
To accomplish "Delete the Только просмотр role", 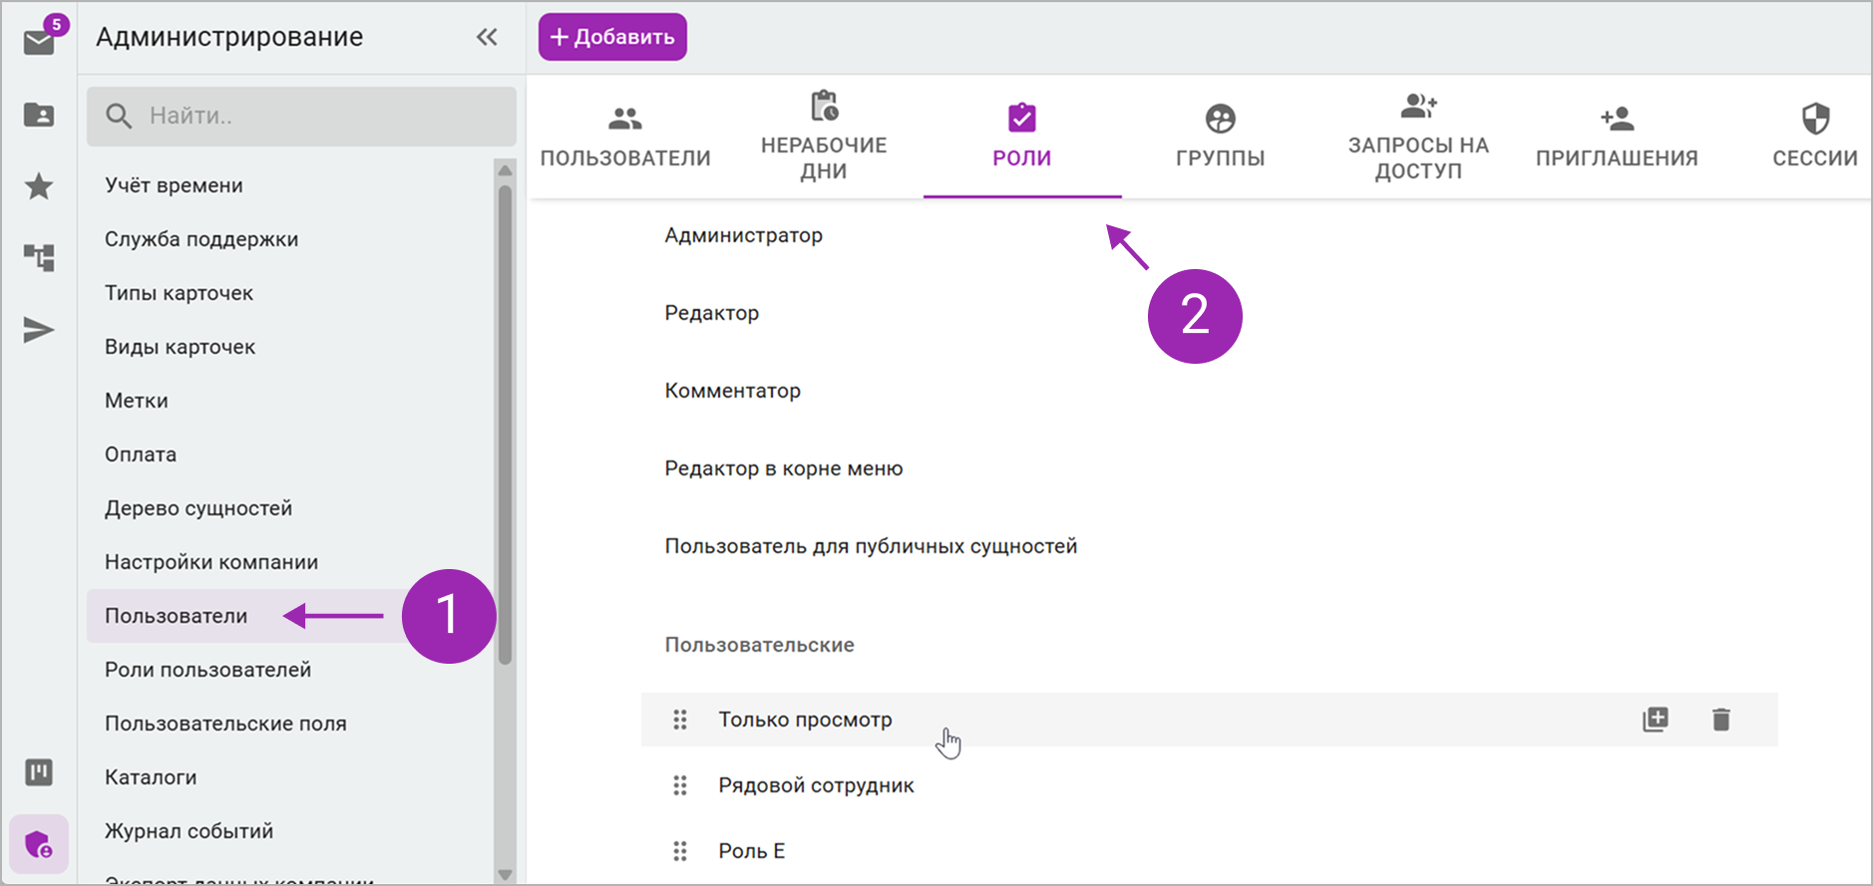I will coord(1721,720).
